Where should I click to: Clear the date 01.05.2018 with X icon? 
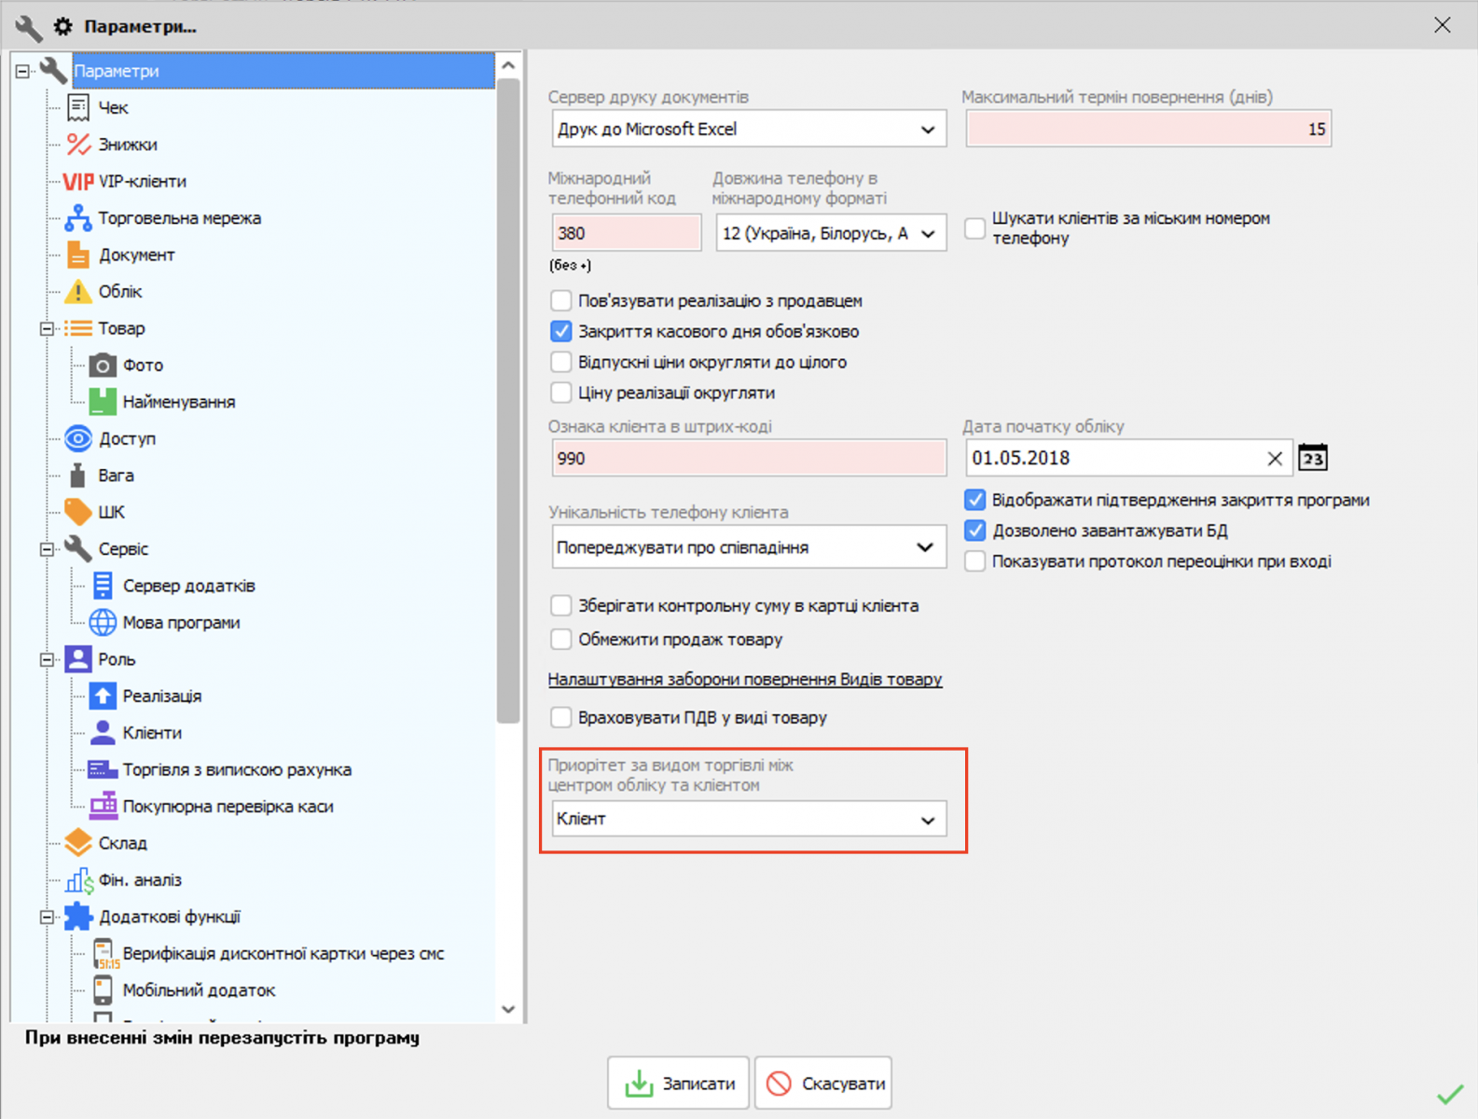click(x=1274, y=458)
